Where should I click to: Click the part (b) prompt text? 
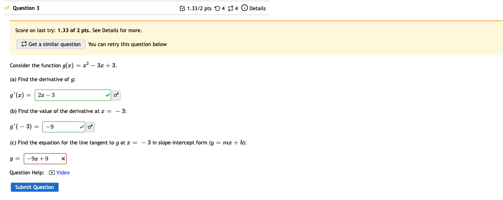click(68, 111)
